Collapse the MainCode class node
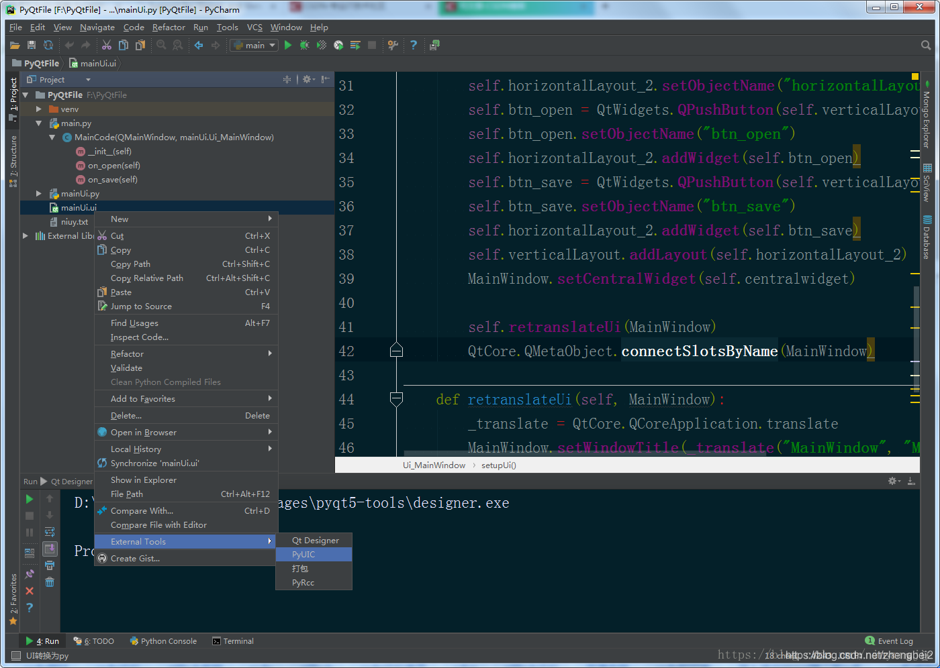This screenshot has height=668, width=940. [x=52, y=137]
